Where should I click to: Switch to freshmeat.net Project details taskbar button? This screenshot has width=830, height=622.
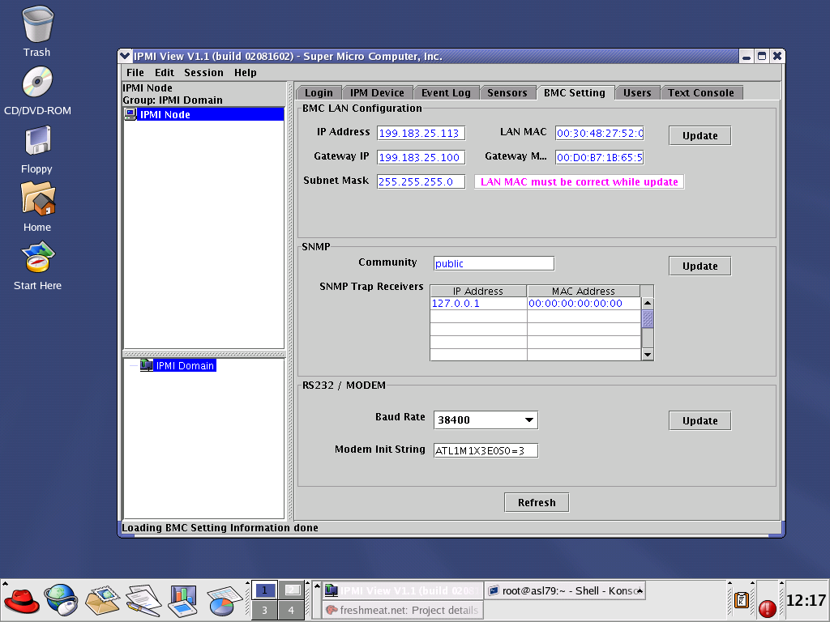pos(404,610)
